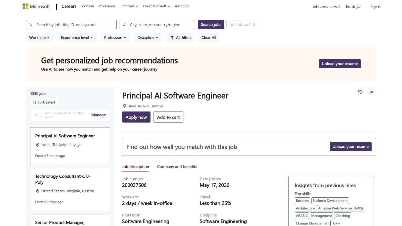Click Upload your resume in banner
Screen dimensions: 402x226
340,64
